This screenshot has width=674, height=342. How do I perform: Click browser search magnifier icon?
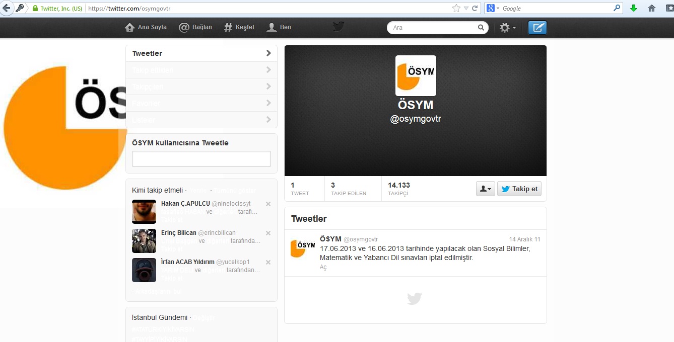(617, 8)
